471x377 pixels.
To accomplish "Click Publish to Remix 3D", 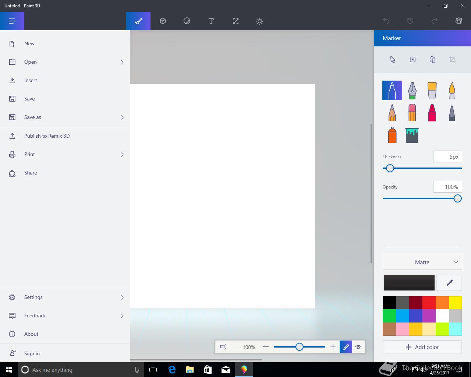I will [x=47, y=136].
